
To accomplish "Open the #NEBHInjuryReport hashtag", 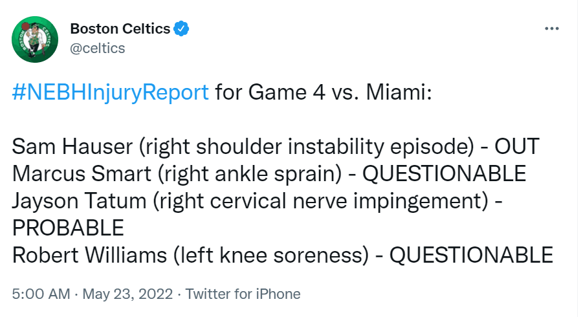I will [x=111, y=92].
